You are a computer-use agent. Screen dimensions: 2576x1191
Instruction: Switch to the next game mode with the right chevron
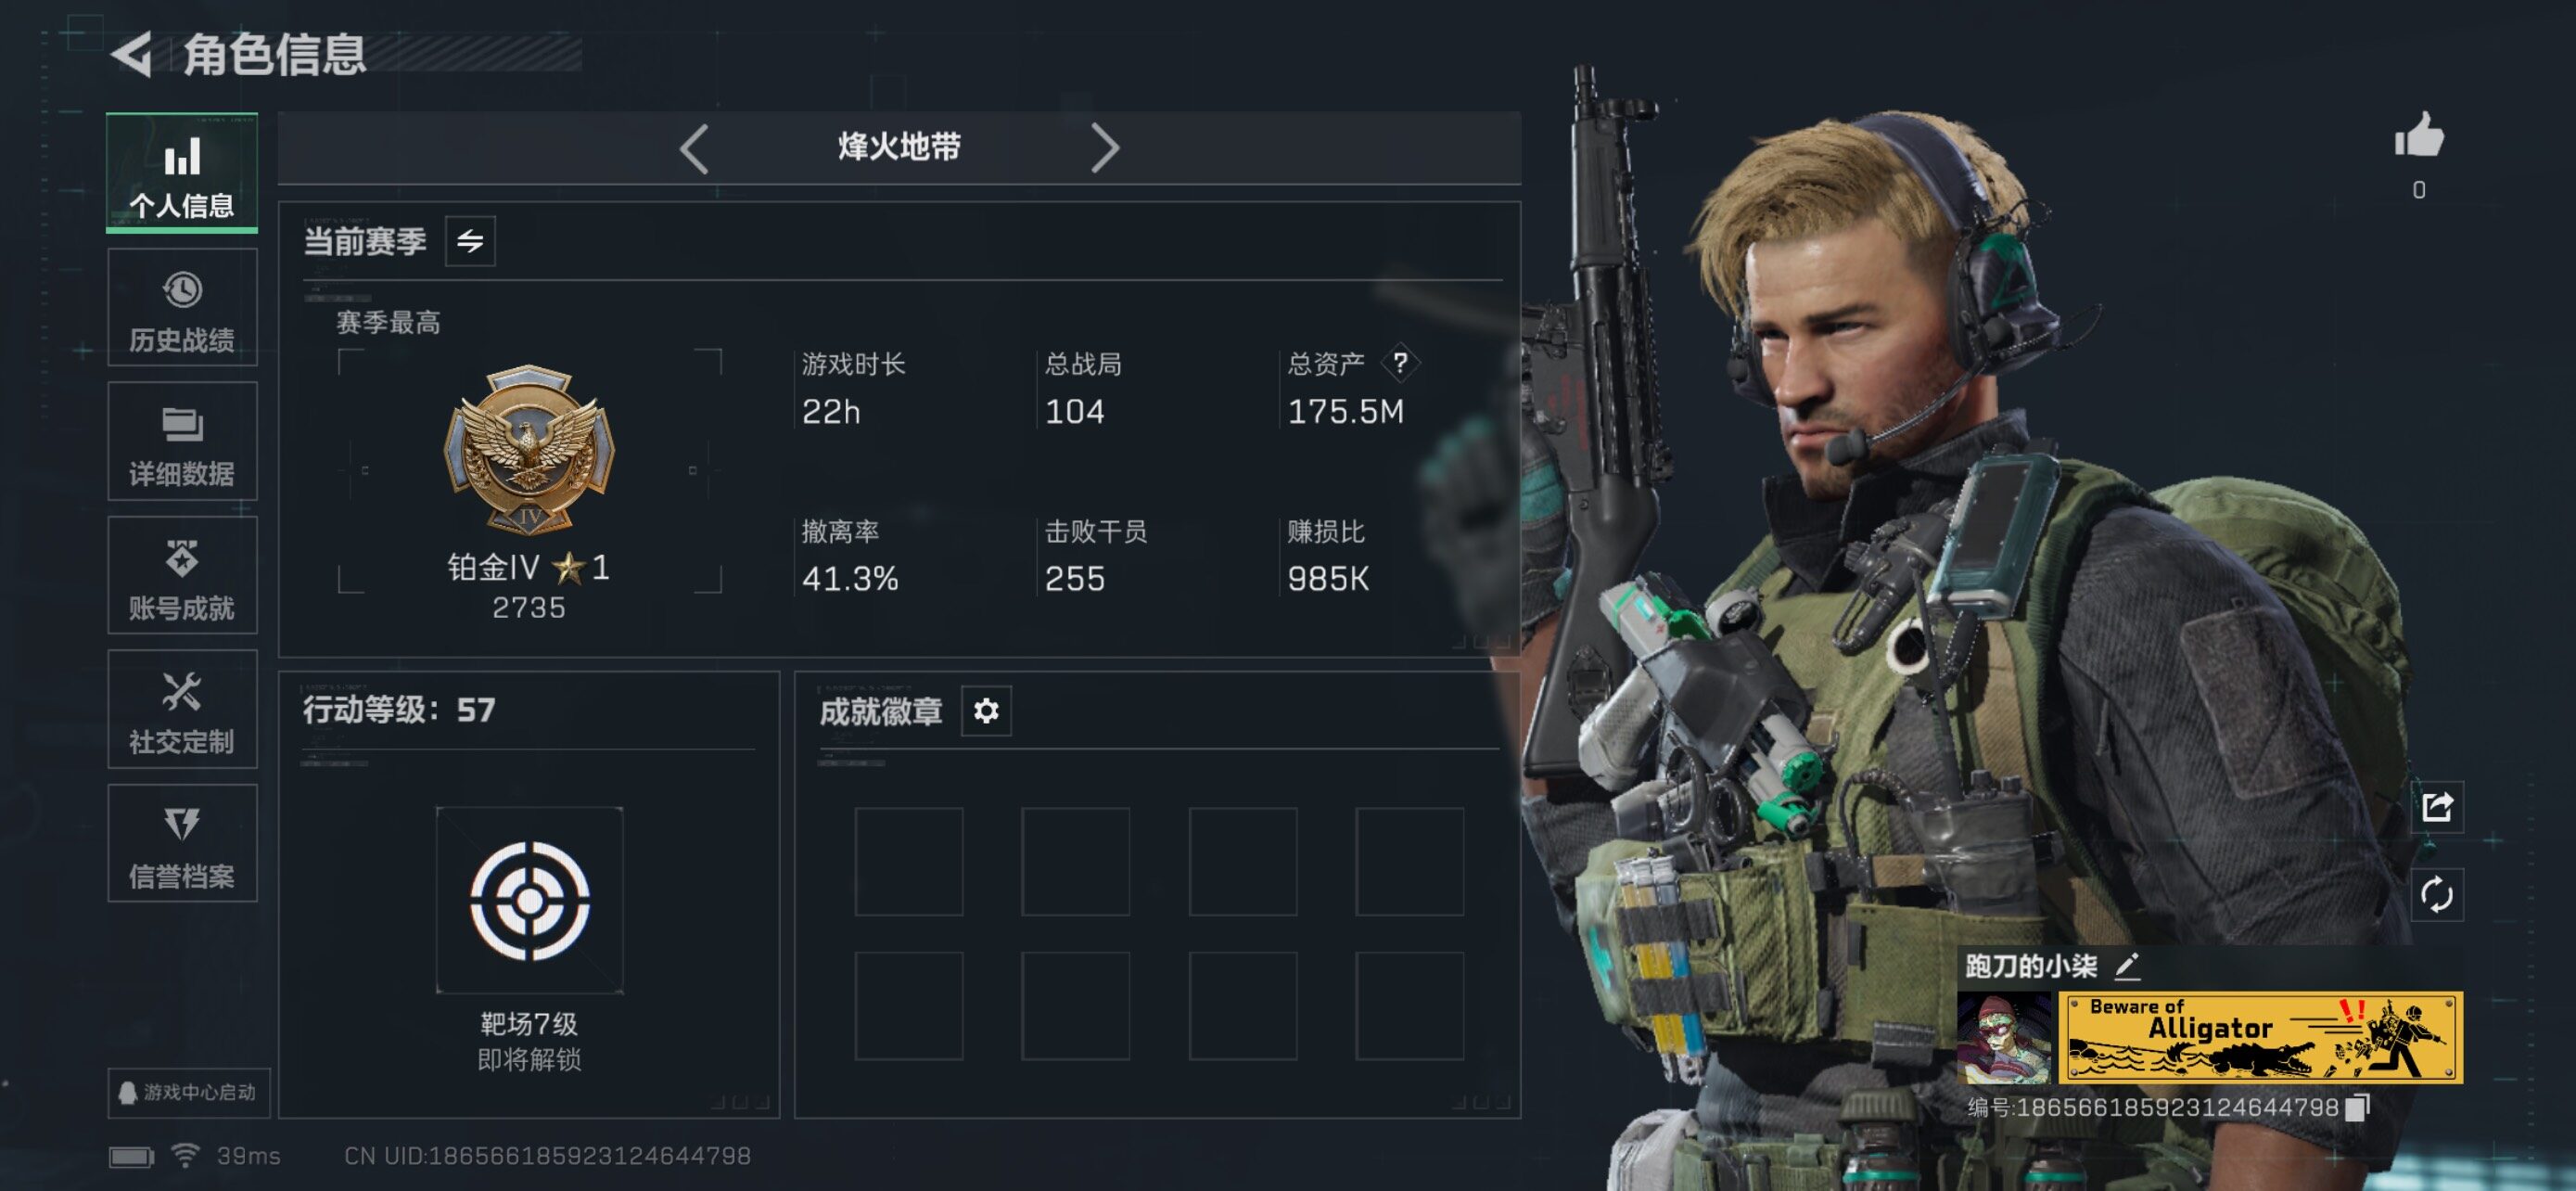(x=1104, y=149)
